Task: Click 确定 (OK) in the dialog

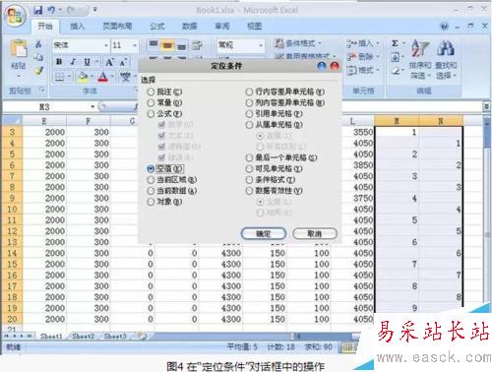Action: pyautogui.click(x=264, y=233)
